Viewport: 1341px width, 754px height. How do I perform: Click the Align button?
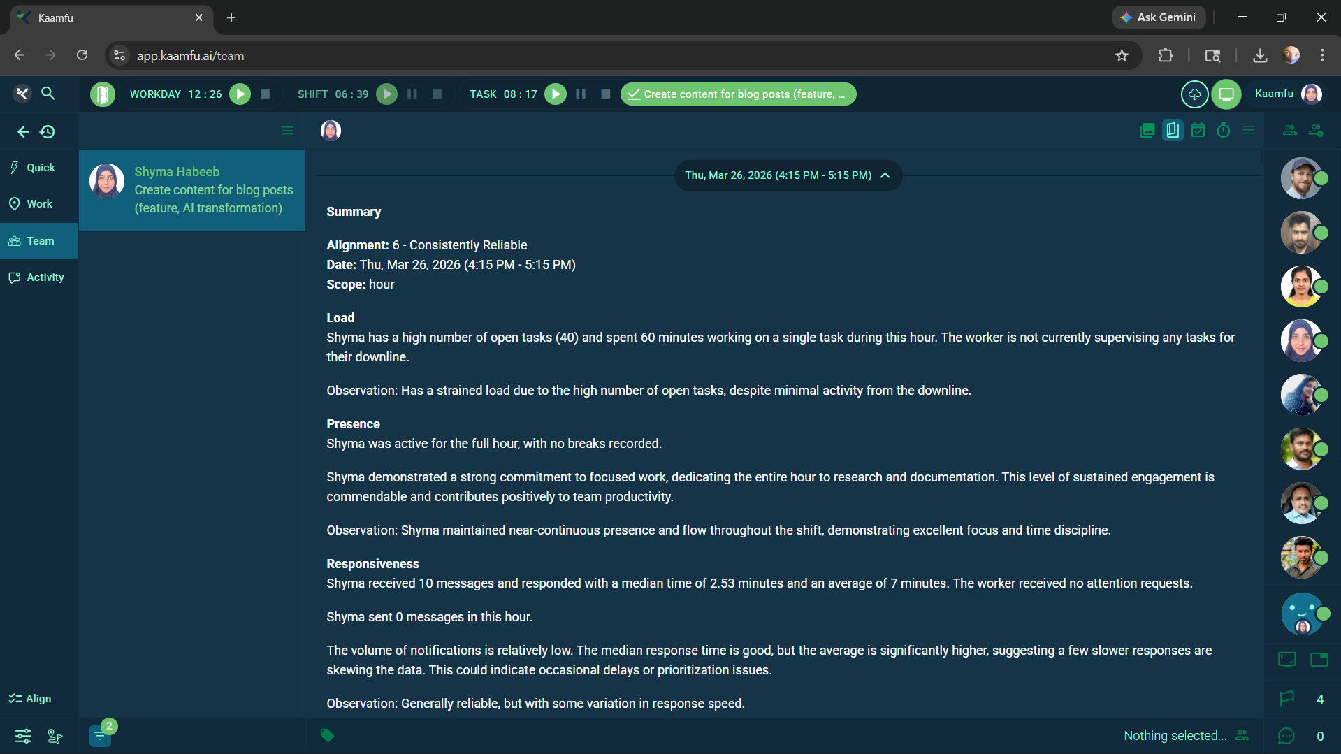click(30, 699)
